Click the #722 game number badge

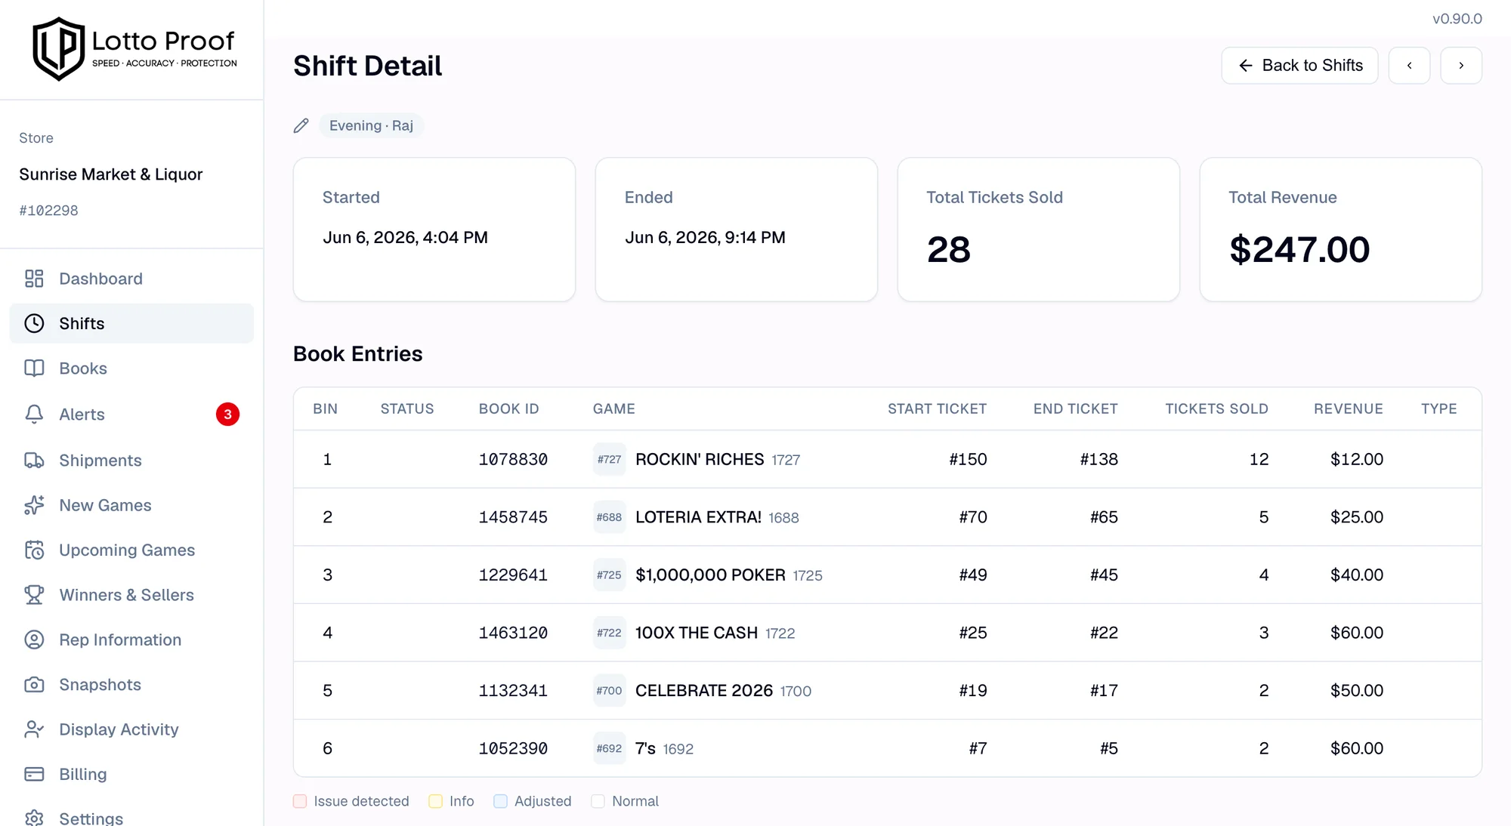click(609, 633)
